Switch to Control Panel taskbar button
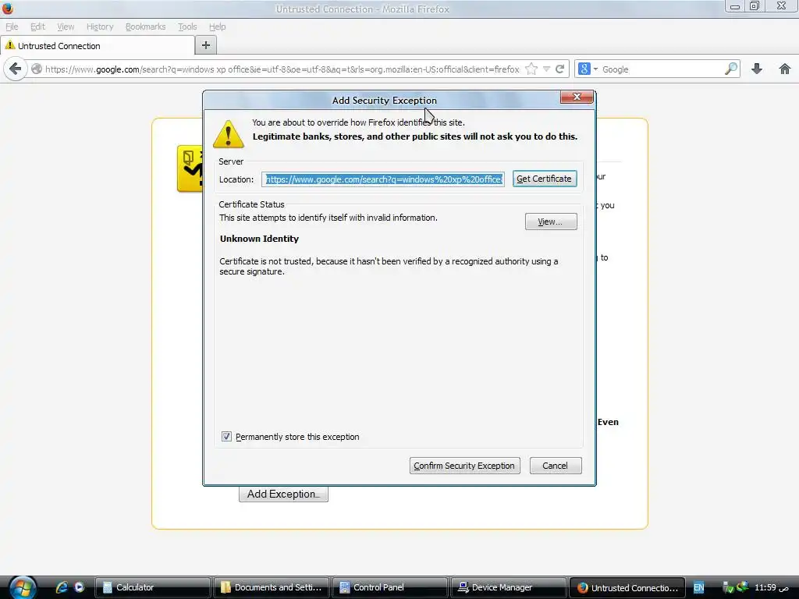Image resolution: width=799 pixels, height=599 pixels. tap(390, 587)
